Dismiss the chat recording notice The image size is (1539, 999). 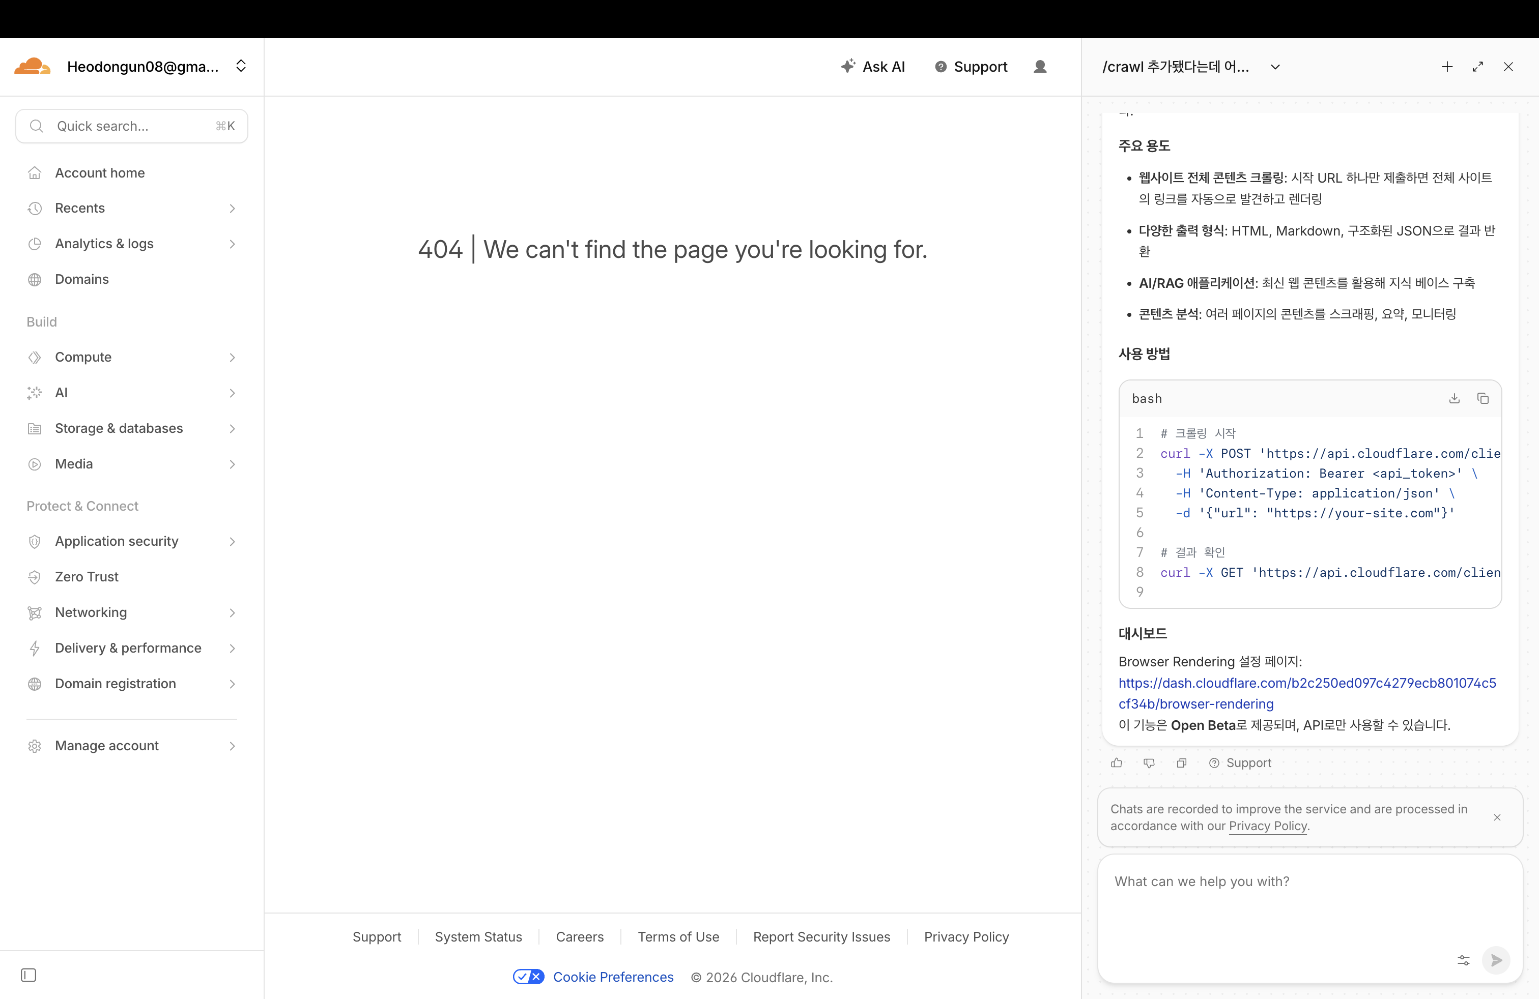(x=1497, y=817)
